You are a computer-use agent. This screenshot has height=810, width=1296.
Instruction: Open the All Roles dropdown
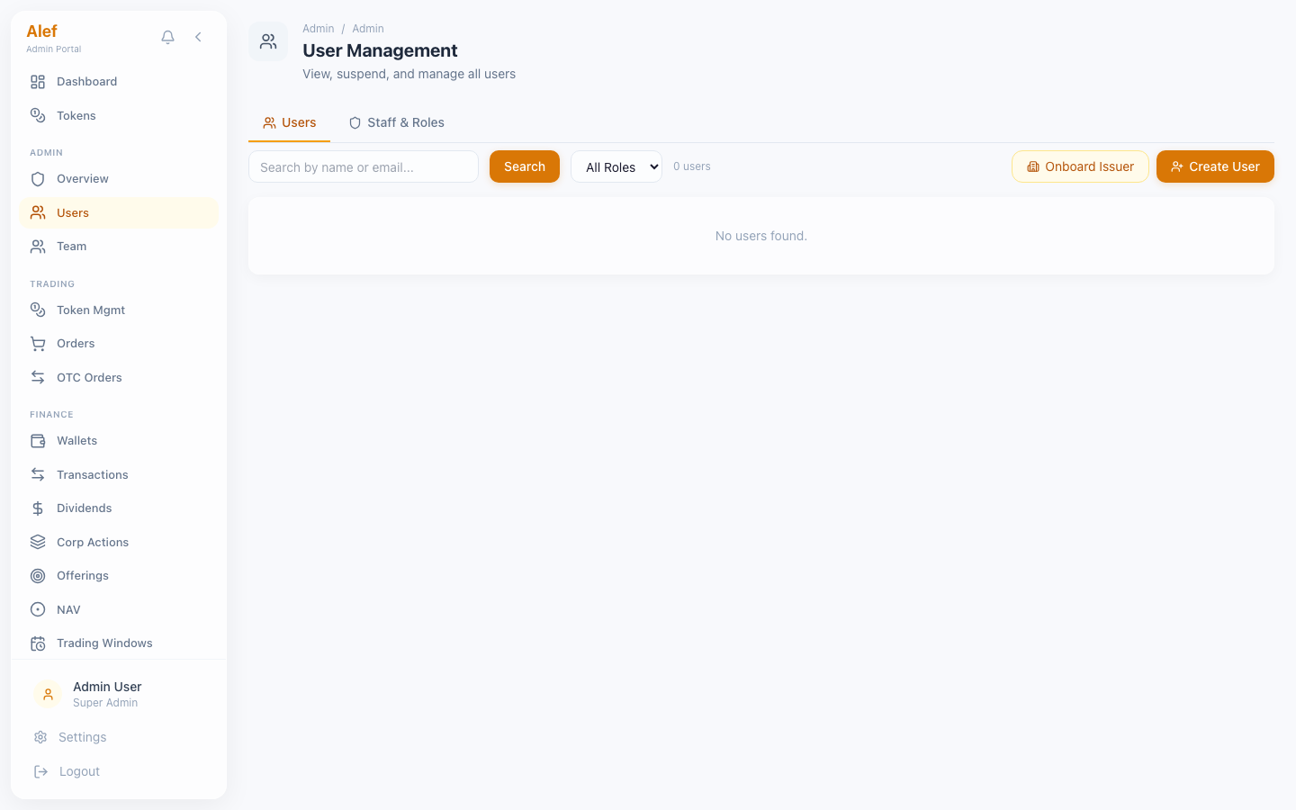click(616, 166)
